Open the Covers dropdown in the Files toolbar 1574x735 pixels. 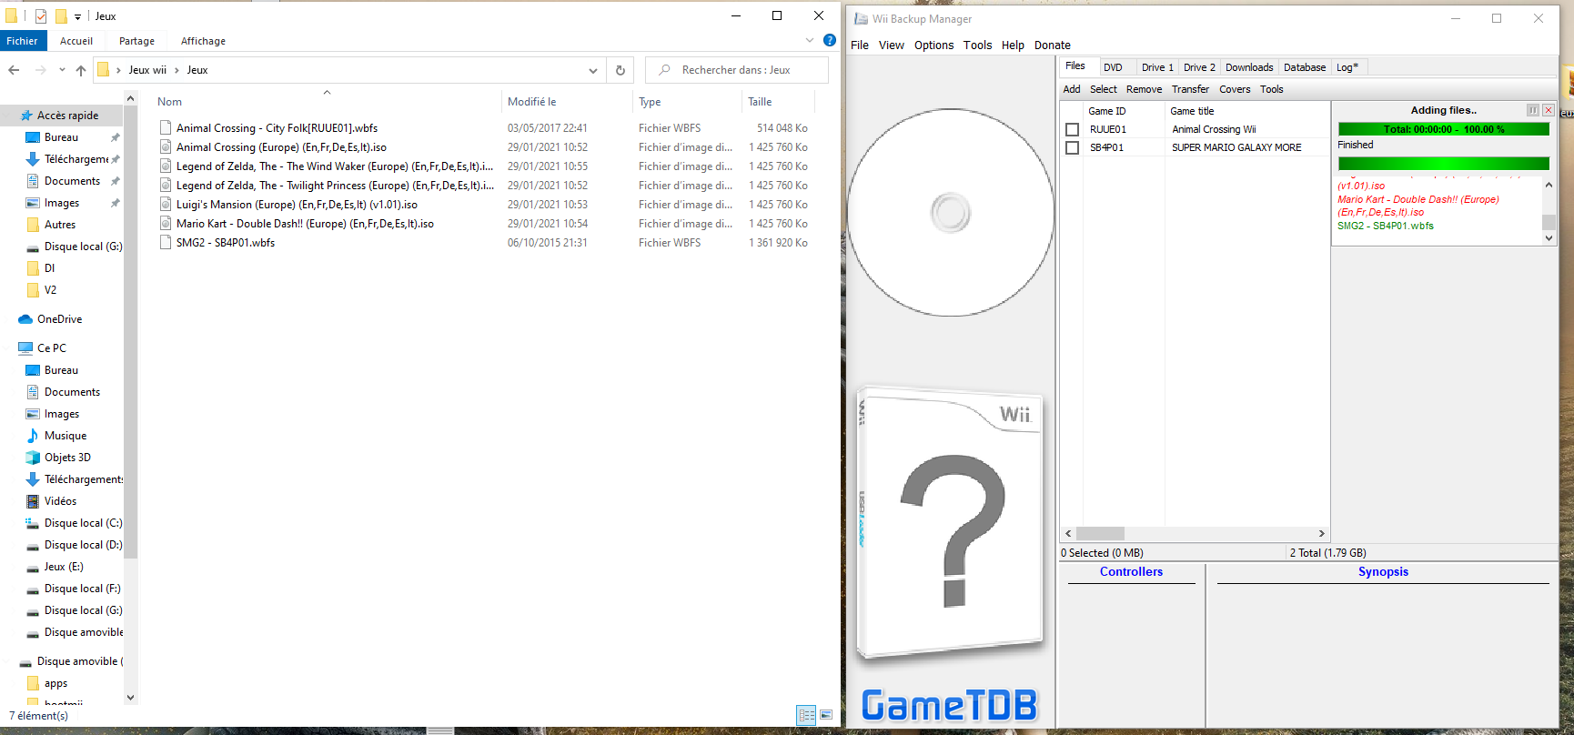pyautogui.click(x=1235, y=89)
